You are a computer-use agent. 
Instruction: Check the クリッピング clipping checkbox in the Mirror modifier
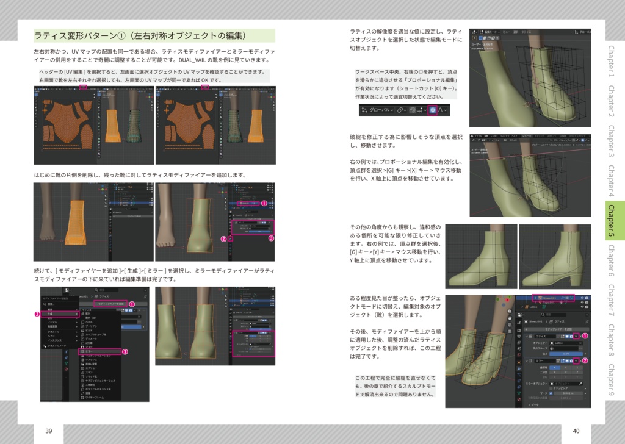pyautogui.click(x=551, y=387)
